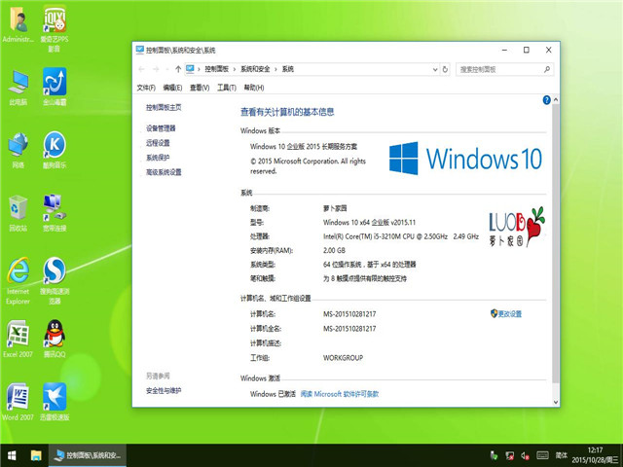Screen dimensions: 623x467
Task: Click the installed RAM value 2.00 GB
Action: (x=334, y=251)
